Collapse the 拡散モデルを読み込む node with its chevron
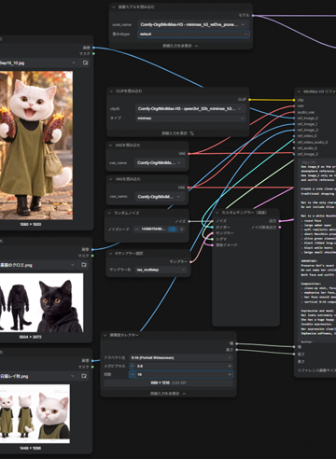This screenshot has height=459, width=336. point(114,7)
